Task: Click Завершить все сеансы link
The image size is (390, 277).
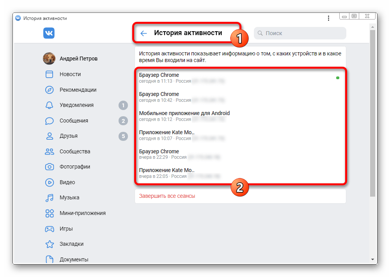Action: point(167,196)
